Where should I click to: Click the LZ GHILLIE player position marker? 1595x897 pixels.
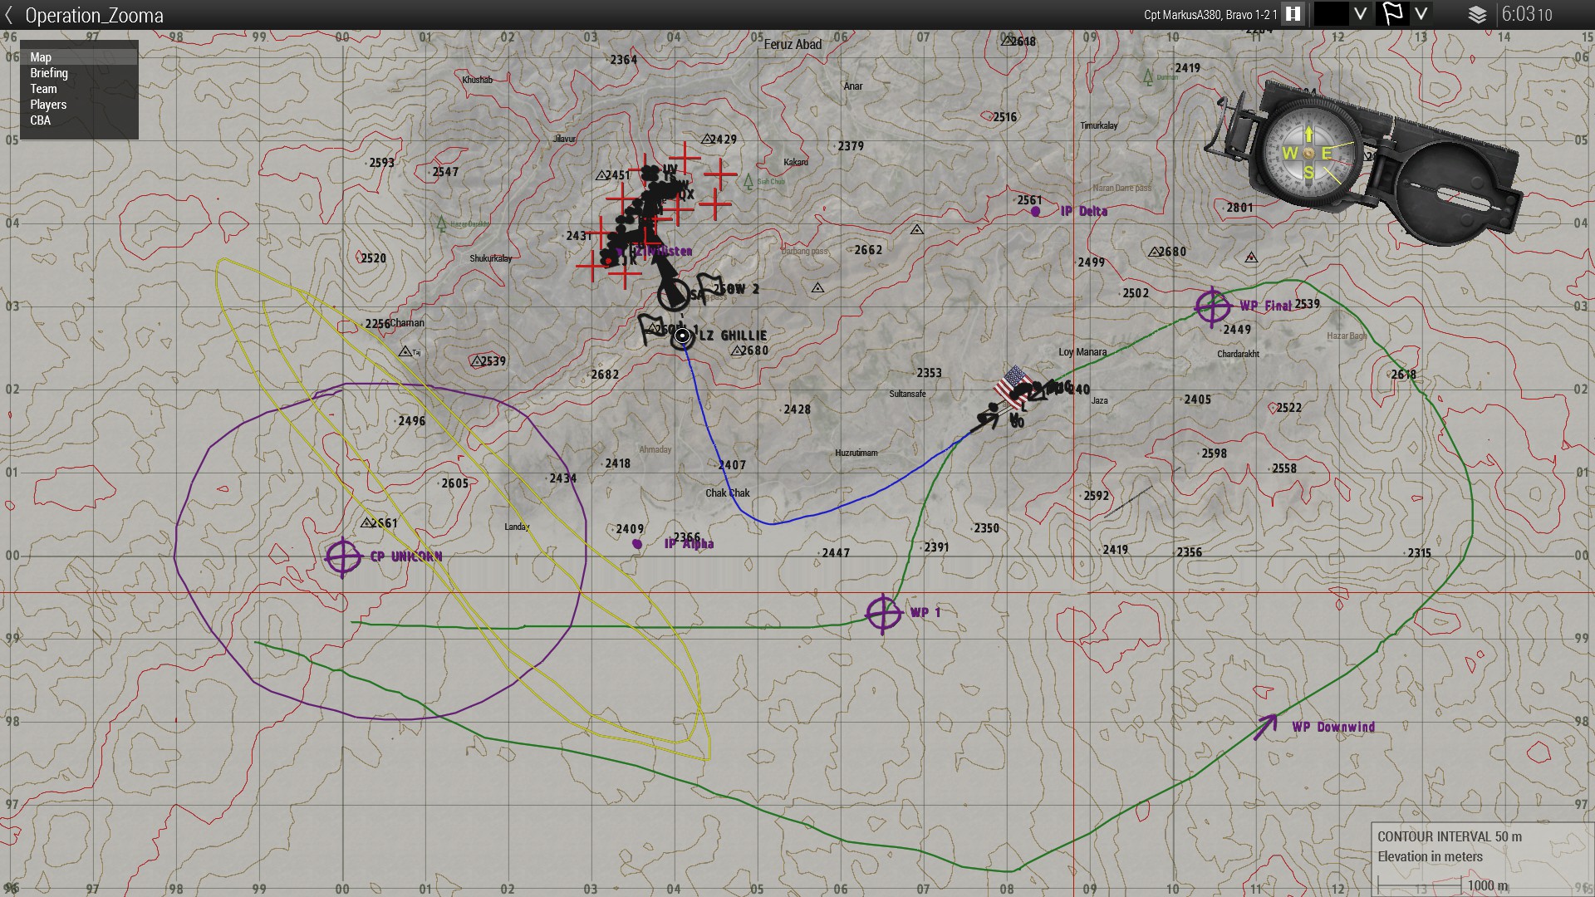click(682, 336)
